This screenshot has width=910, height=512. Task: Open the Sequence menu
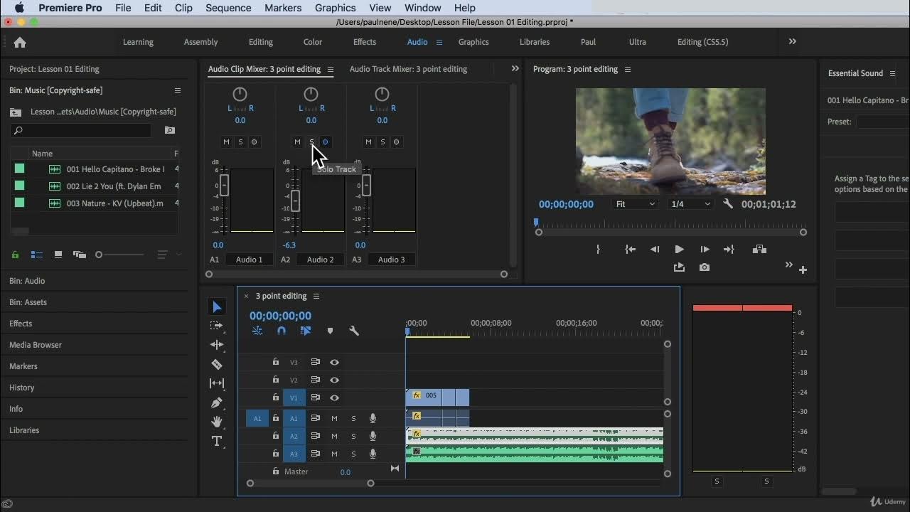228,8
